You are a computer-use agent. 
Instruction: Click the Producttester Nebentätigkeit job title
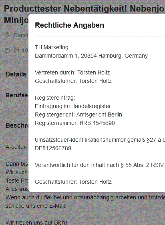85,9
